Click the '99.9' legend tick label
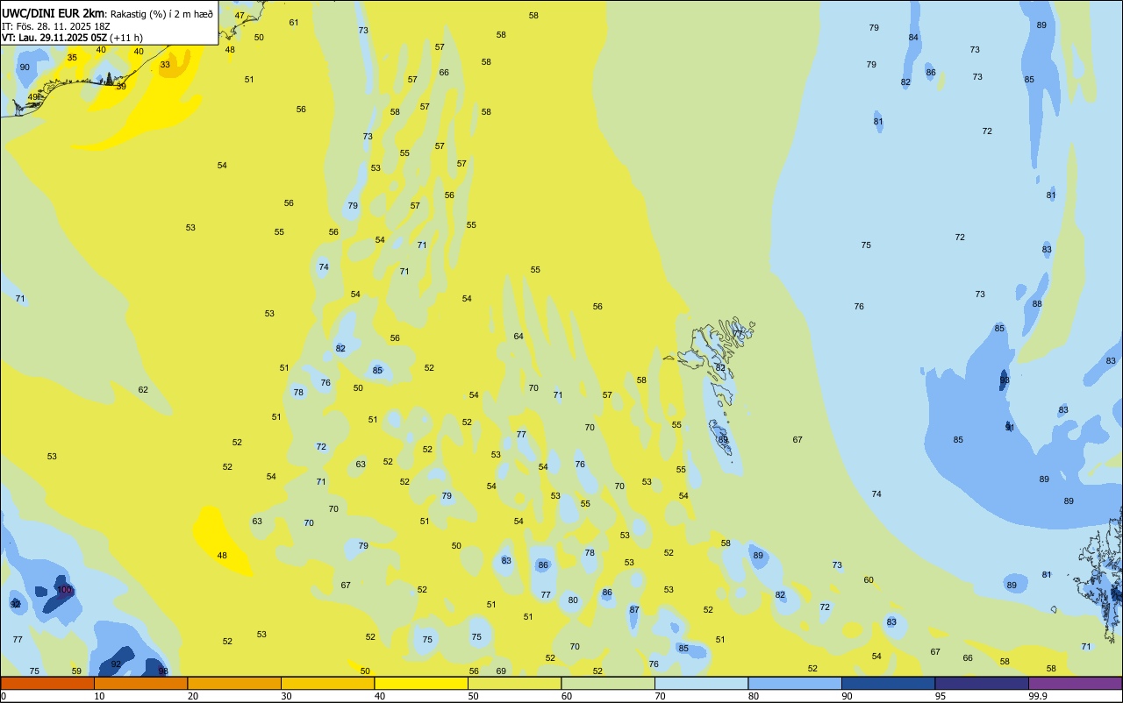This screenshot has width=1123, height=703. 1038,696
